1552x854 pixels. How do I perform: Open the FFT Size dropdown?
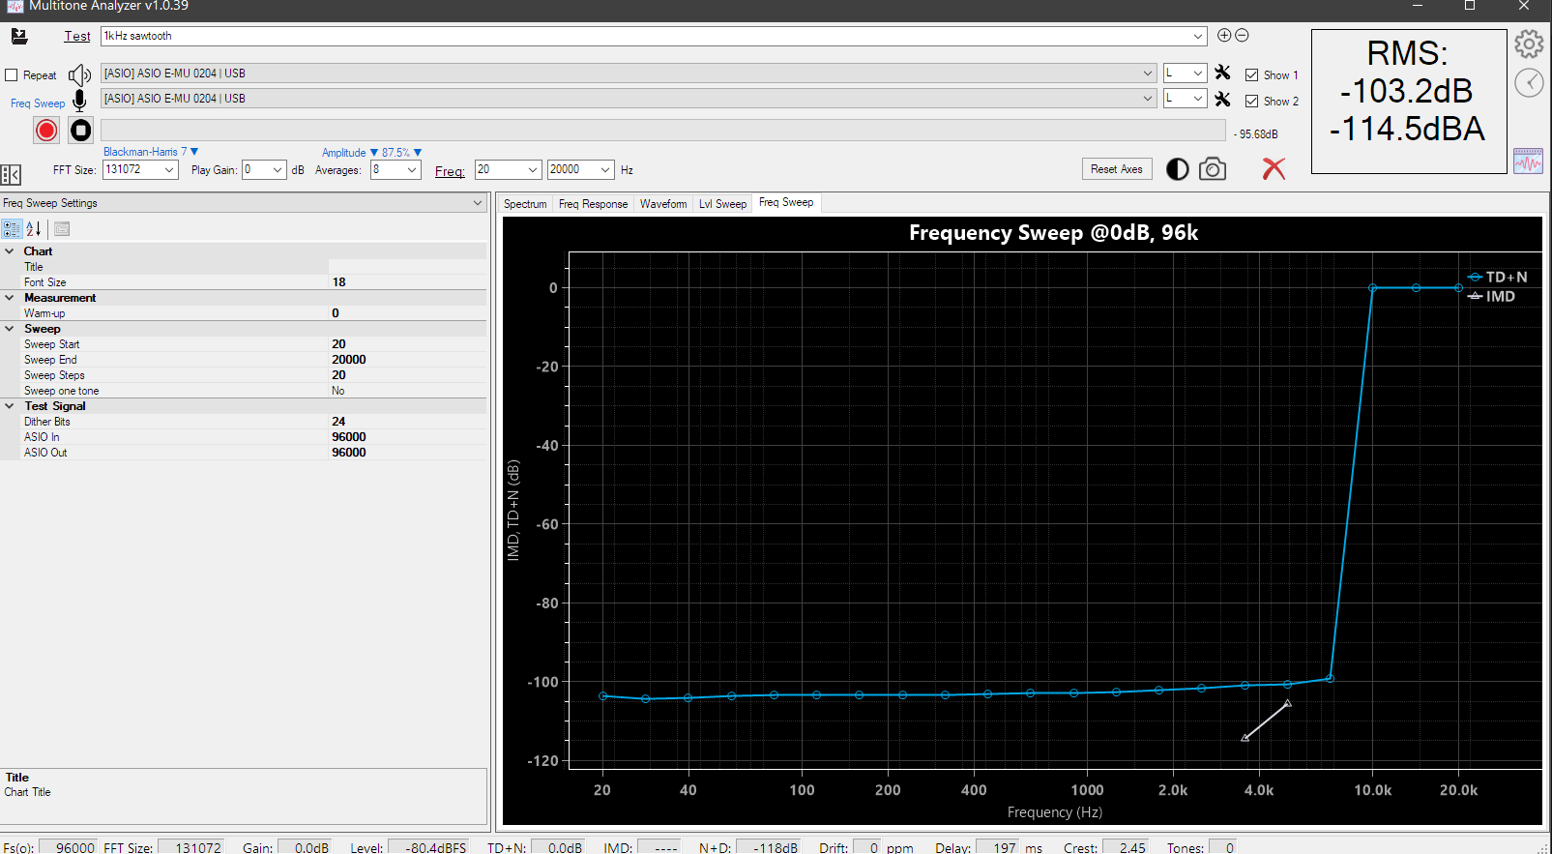click(169, 169)
